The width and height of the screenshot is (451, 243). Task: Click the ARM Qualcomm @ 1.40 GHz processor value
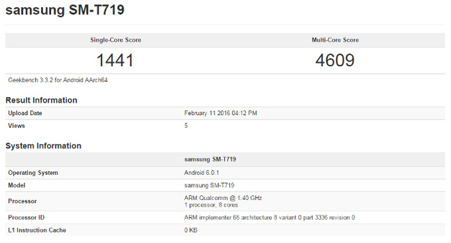pos(223,198)
